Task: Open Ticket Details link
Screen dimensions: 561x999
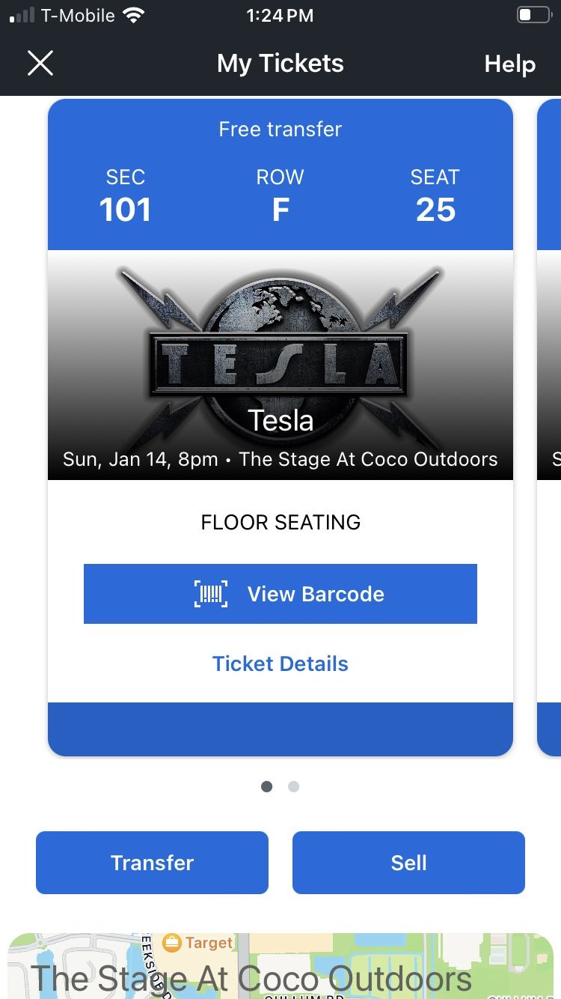Action: click(280, 664)
